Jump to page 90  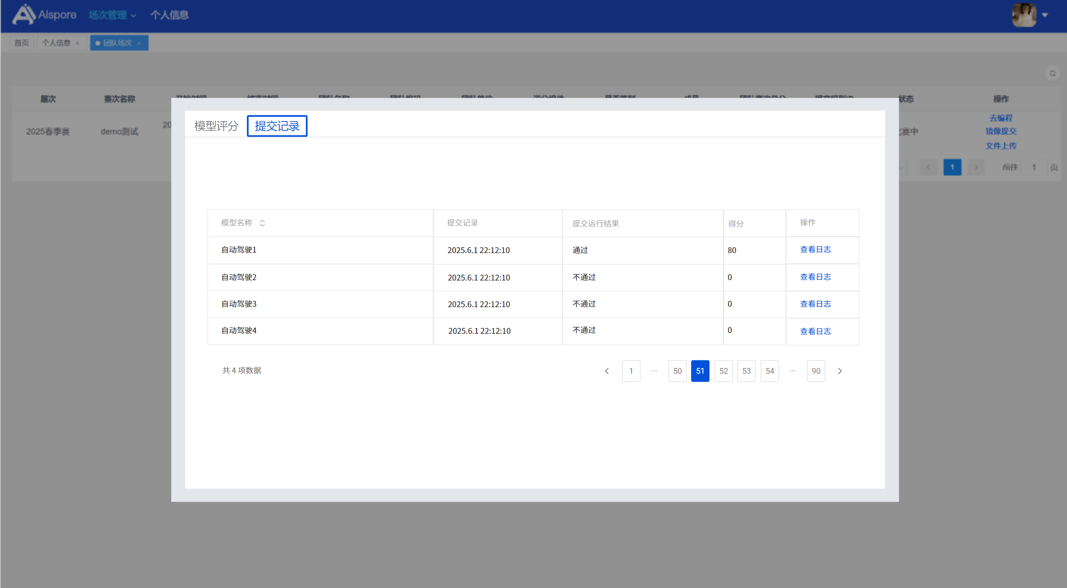click(815, 371)
